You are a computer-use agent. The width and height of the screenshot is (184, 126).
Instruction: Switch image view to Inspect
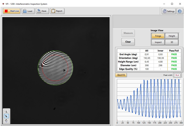(158, 42)
